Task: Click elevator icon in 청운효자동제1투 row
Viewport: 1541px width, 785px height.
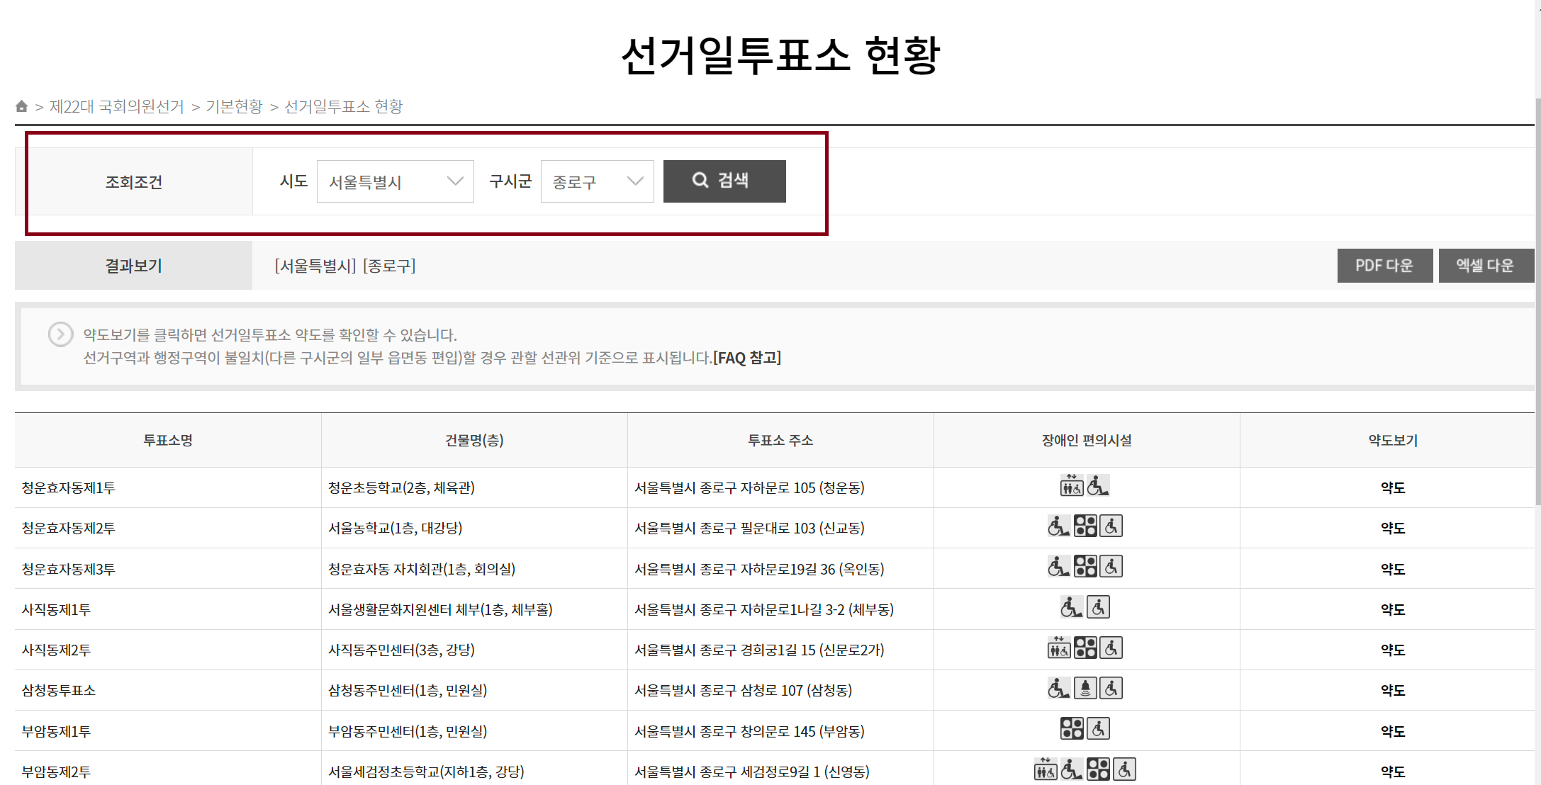Action: [x=1072, y=485]
